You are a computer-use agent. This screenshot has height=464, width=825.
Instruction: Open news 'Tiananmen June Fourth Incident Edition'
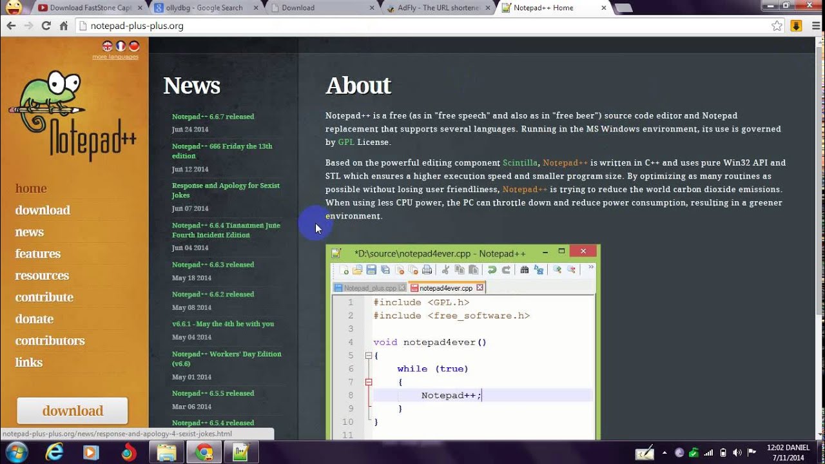226,230
